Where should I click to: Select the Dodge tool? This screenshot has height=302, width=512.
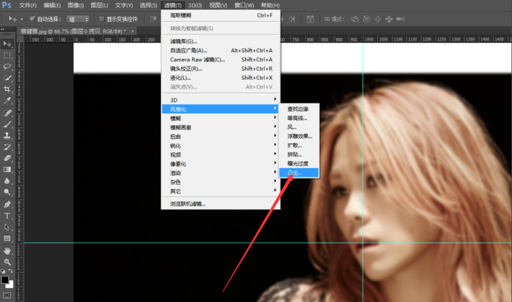click(x=7, y=192)
